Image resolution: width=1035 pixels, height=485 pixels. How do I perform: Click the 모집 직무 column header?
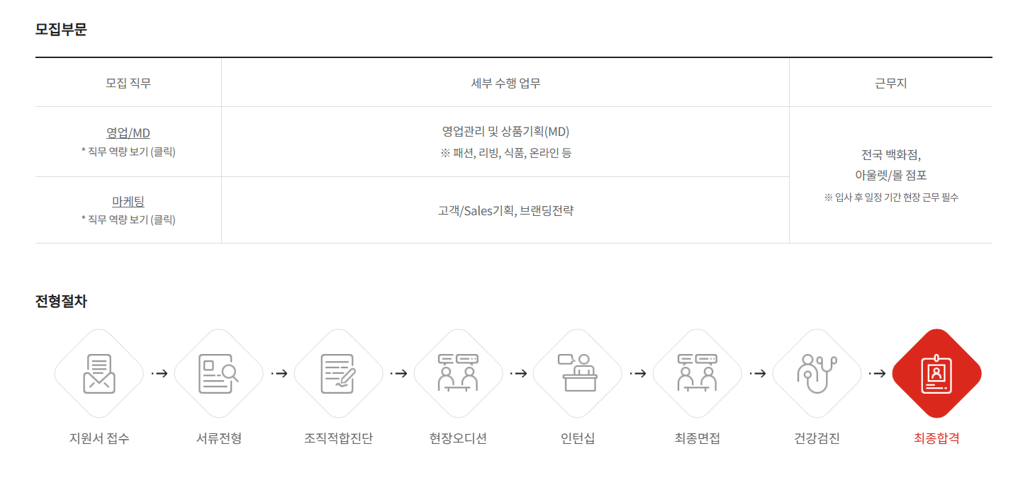click(x=128, y=83)
